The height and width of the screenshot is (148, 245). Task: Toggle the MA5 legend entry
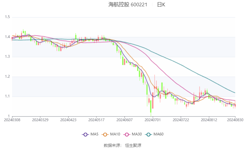[90, 134]
